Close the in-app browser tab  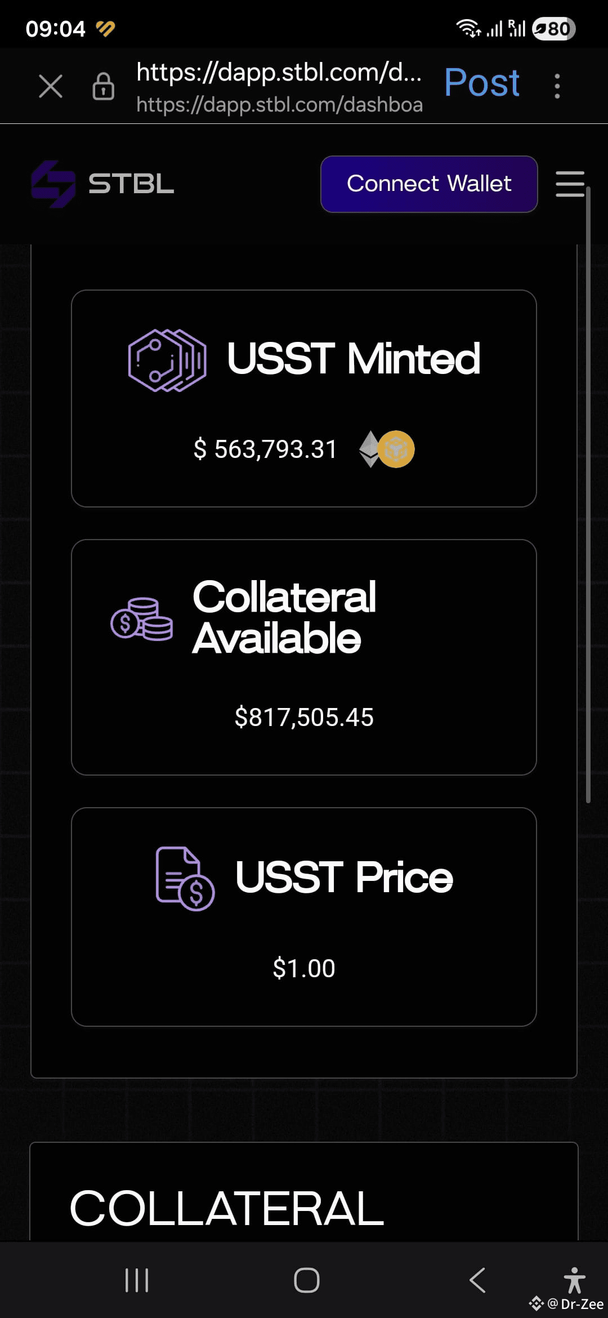click(51, 86)
